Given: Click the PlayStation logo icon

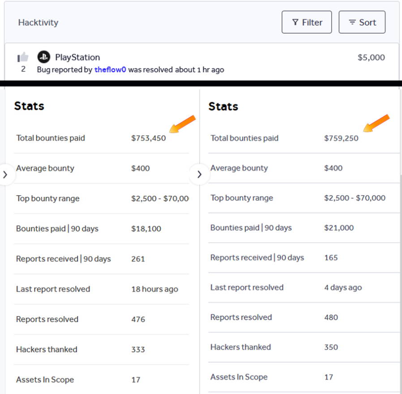Looking at the screenshot, I should click(43, 57).
